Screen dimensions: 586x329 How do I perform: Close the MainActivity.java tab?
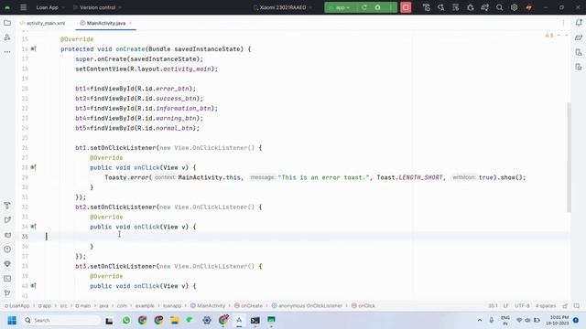click(130, 23)
